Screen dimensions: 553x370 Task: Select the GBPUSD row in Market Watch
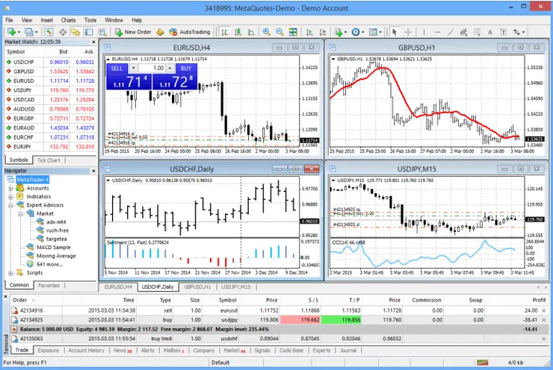(x=22, y=71)
